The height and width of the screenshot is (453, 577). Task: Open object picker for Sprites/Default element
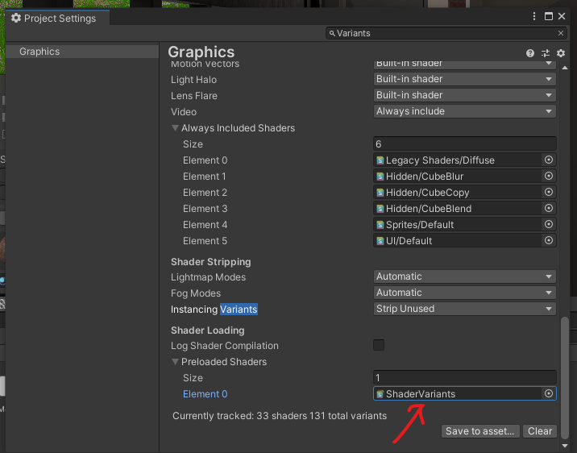pos(549,224)
